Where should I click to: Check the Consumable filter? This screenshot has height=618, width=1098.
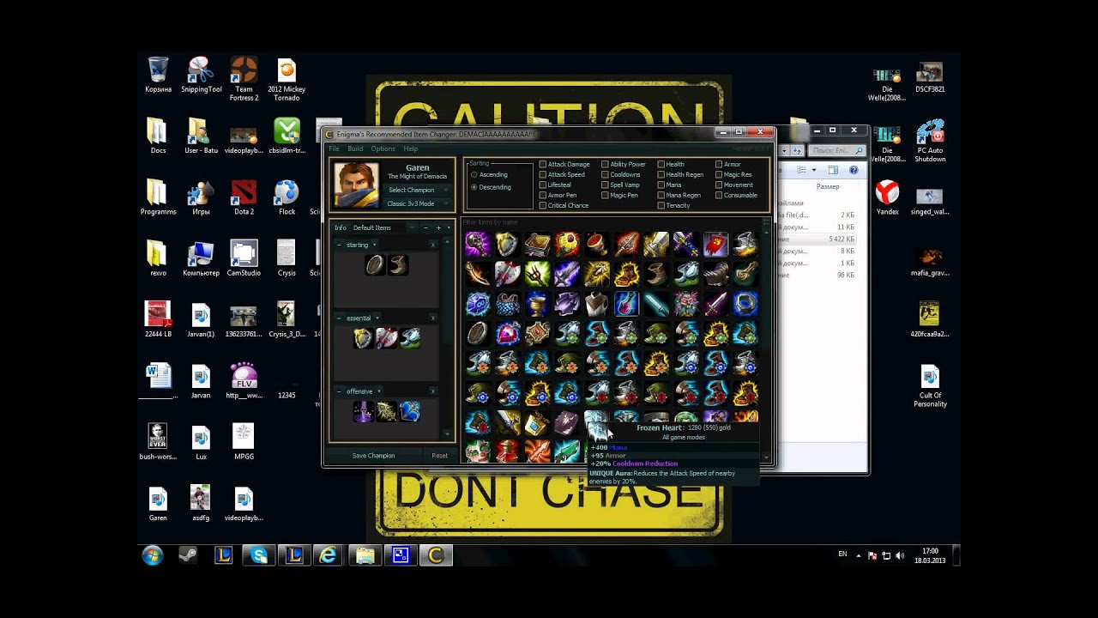(x=719, y=195)
